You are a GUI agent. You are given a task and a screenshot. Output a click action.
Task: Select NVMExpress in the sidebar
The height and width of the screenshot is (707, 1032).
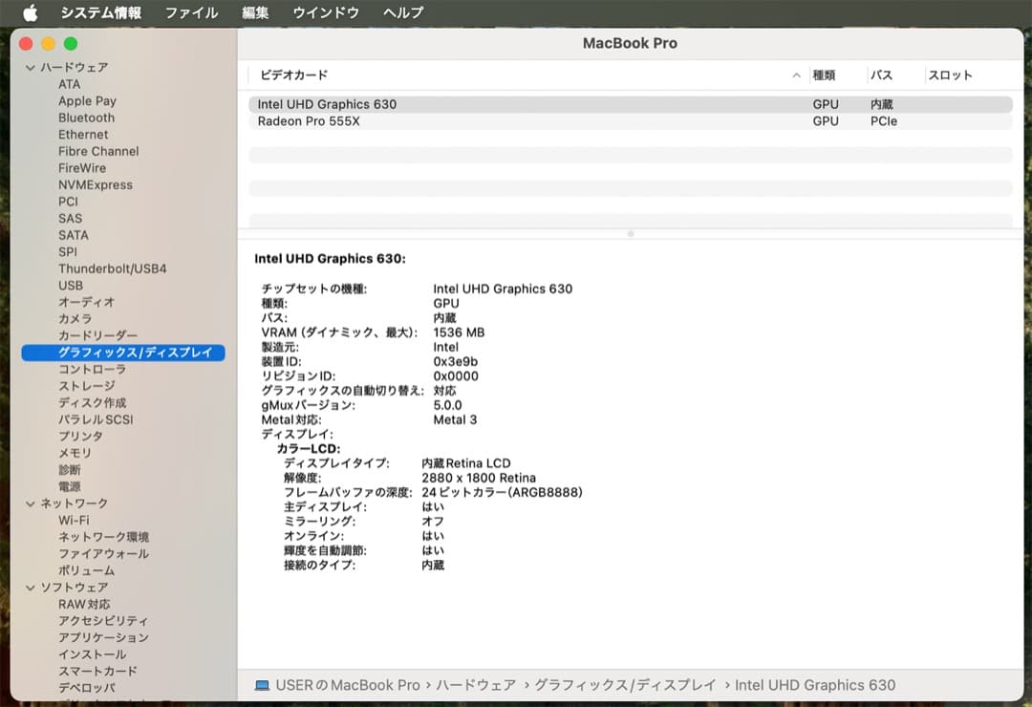[x=96, y=185]
